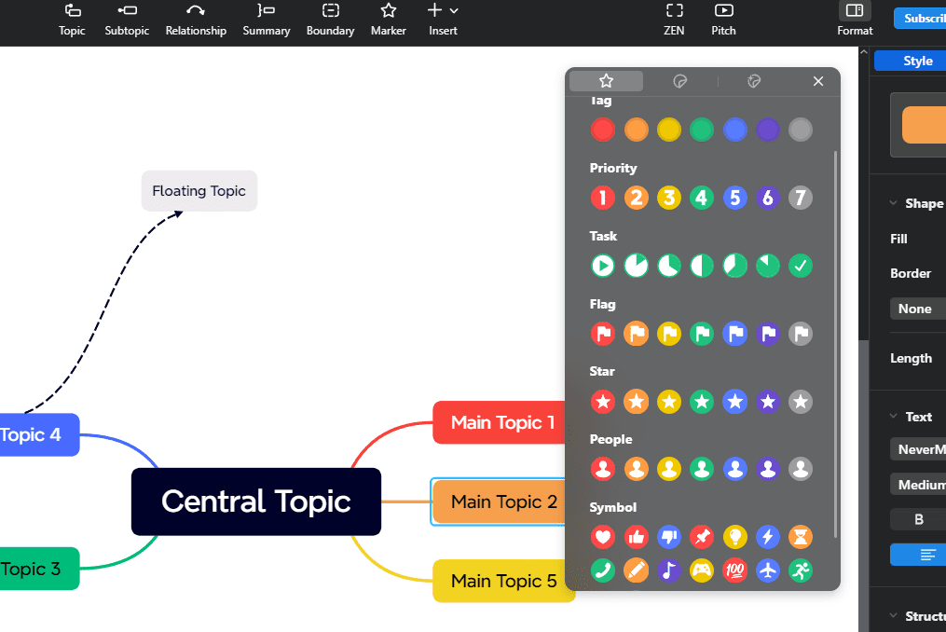Image resolution: width=946 pixels, height=632 pixels.
Task: Switch to the sticker tab in marker panel
Action: [x=680, y=82]
